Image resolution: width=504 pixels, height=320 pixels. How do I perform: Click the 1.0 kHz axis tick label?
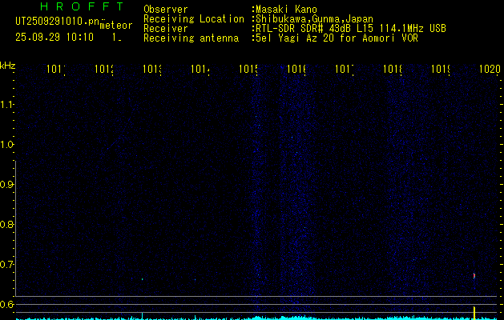point(6,145)
